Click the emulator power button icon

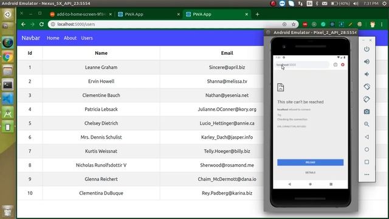point(367,49)
